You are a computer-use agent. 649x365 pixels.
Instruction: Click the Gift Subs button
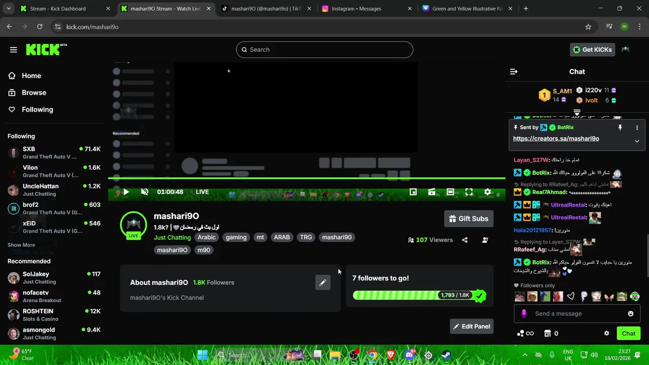point(468,218)
